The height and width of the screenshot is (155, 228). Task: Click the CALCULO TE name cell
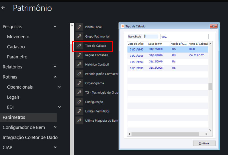[197, 55]
